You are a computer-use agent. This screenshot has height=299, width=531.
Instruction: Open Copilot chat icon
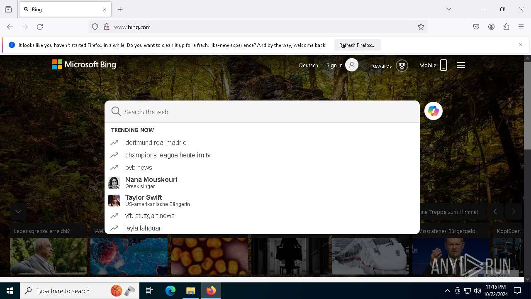(x=434, y=111)
